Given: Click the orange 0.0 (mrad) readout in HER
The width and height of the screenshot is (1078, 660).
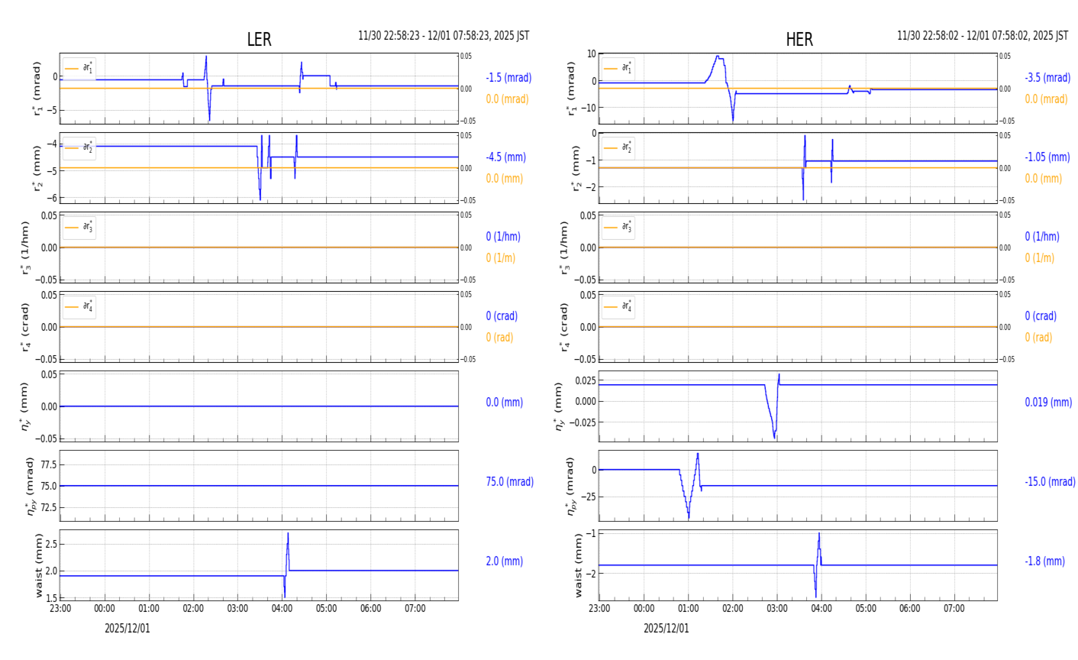Looking at the screenshot, I should pos(1046,99).
